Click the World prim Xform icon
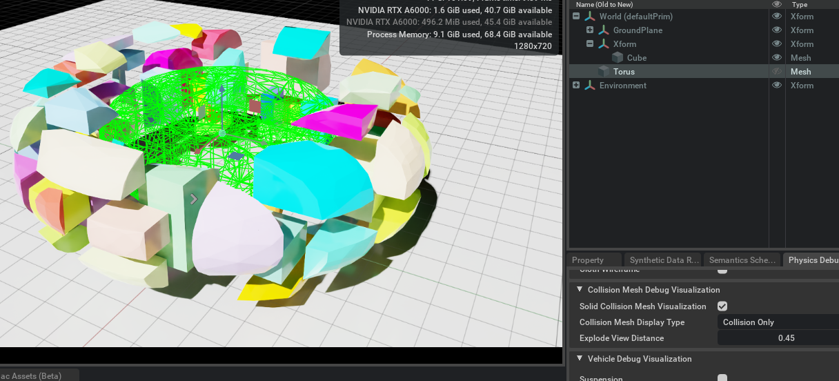The width and height of the screenshot is (839, 381). tap(590, 17)
